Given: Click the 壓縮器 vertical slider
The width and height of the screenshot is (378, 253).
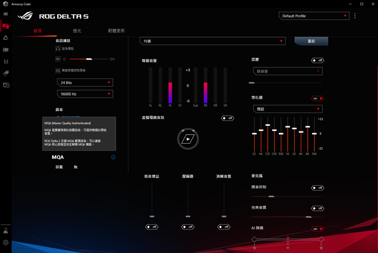Looking at the screenshot, I should 188,200.
